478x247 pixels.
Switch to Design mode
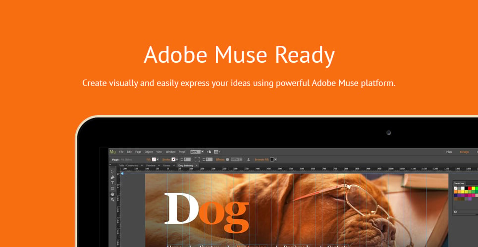(464, 152)
